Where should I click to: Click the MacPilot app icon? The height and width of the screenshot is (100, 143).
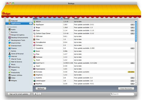(x=34, y=84)
